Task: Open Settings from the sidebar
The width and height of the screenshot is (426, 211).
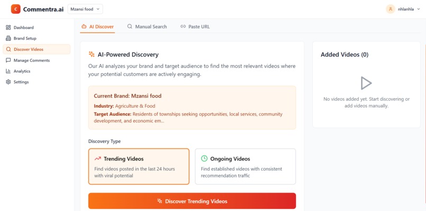Action: 36,82
